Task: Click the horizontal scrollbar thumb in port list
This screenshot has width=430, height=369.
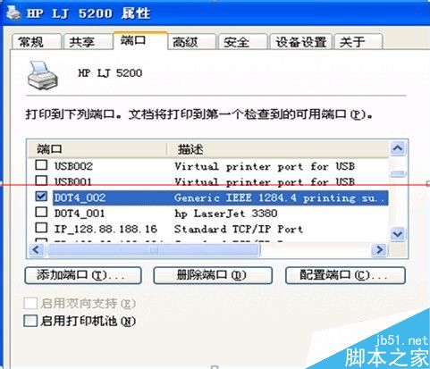Action: tap(154, 249)
